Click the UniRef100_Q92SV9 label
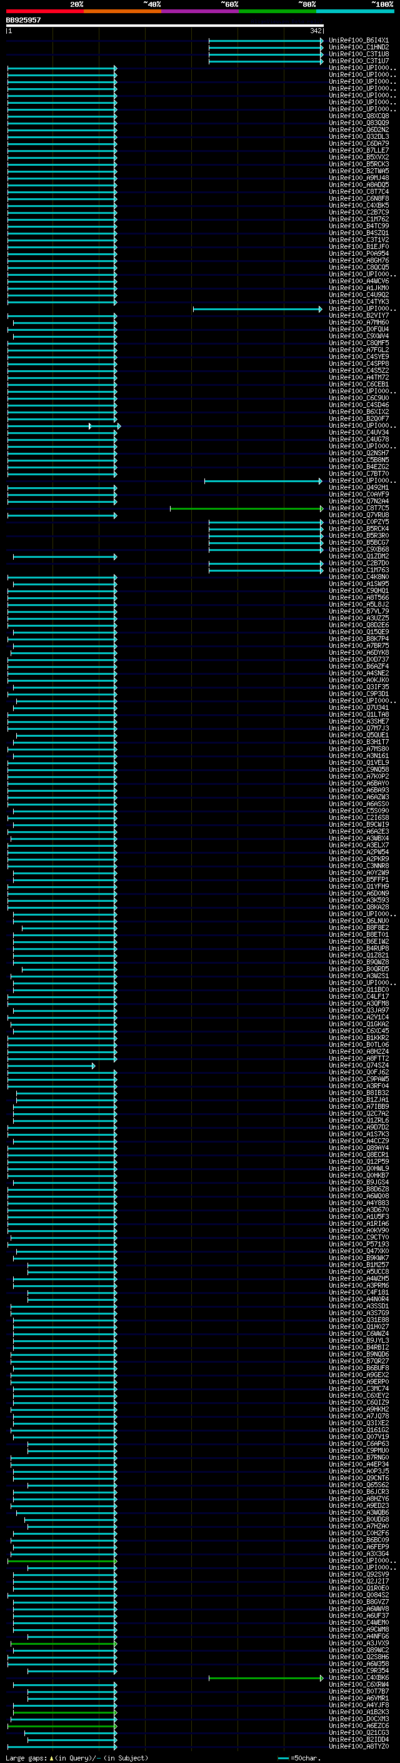This screenshot has height=1763, width=400. (359, 1575)
